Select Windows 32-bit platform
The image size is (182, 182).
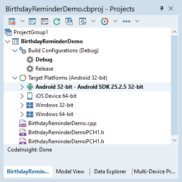(x=54, y=105)
